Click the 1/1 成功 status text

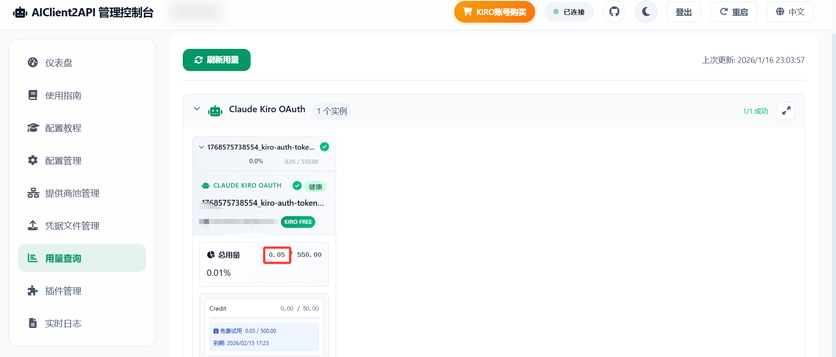[x=755, y=111]
